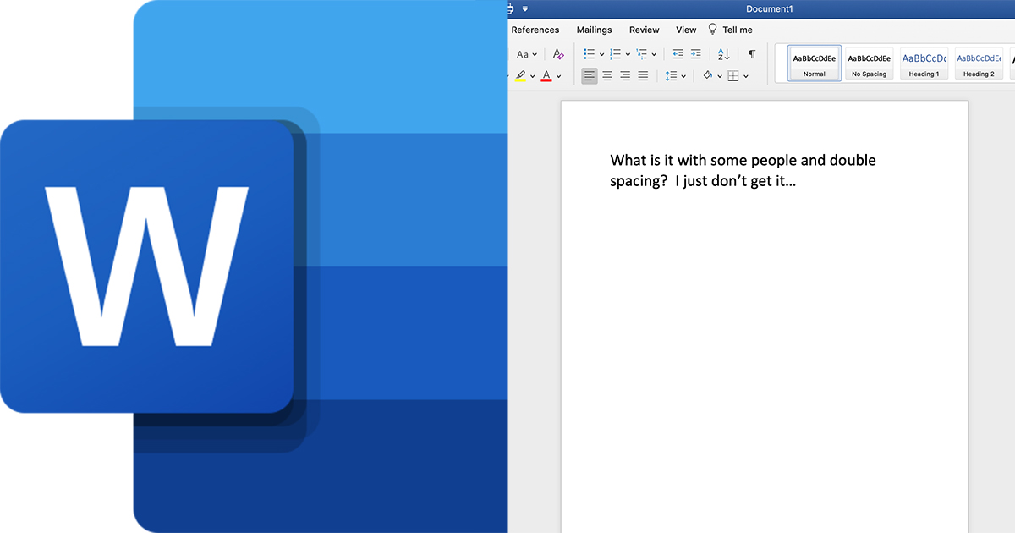Screen dimensions: 1015x533
Task: Justify the paragraph text
Action: [643, 76]
